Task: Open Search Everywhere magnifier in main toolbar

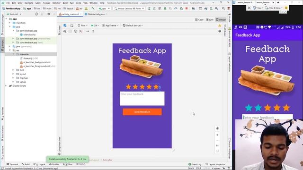Action: (223, 8)
